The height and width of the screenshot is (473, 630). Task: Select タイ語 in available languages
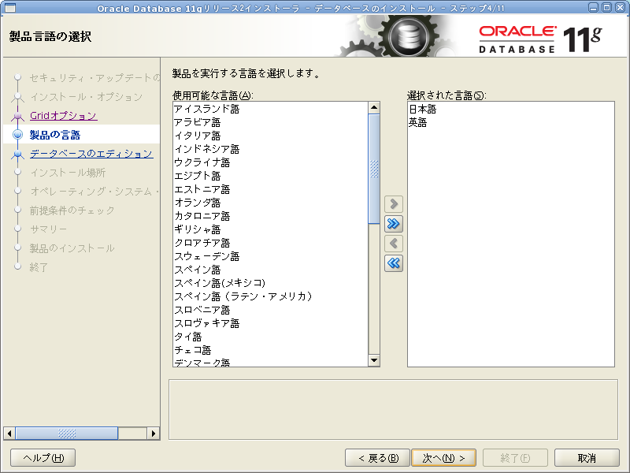click(270, 337)
